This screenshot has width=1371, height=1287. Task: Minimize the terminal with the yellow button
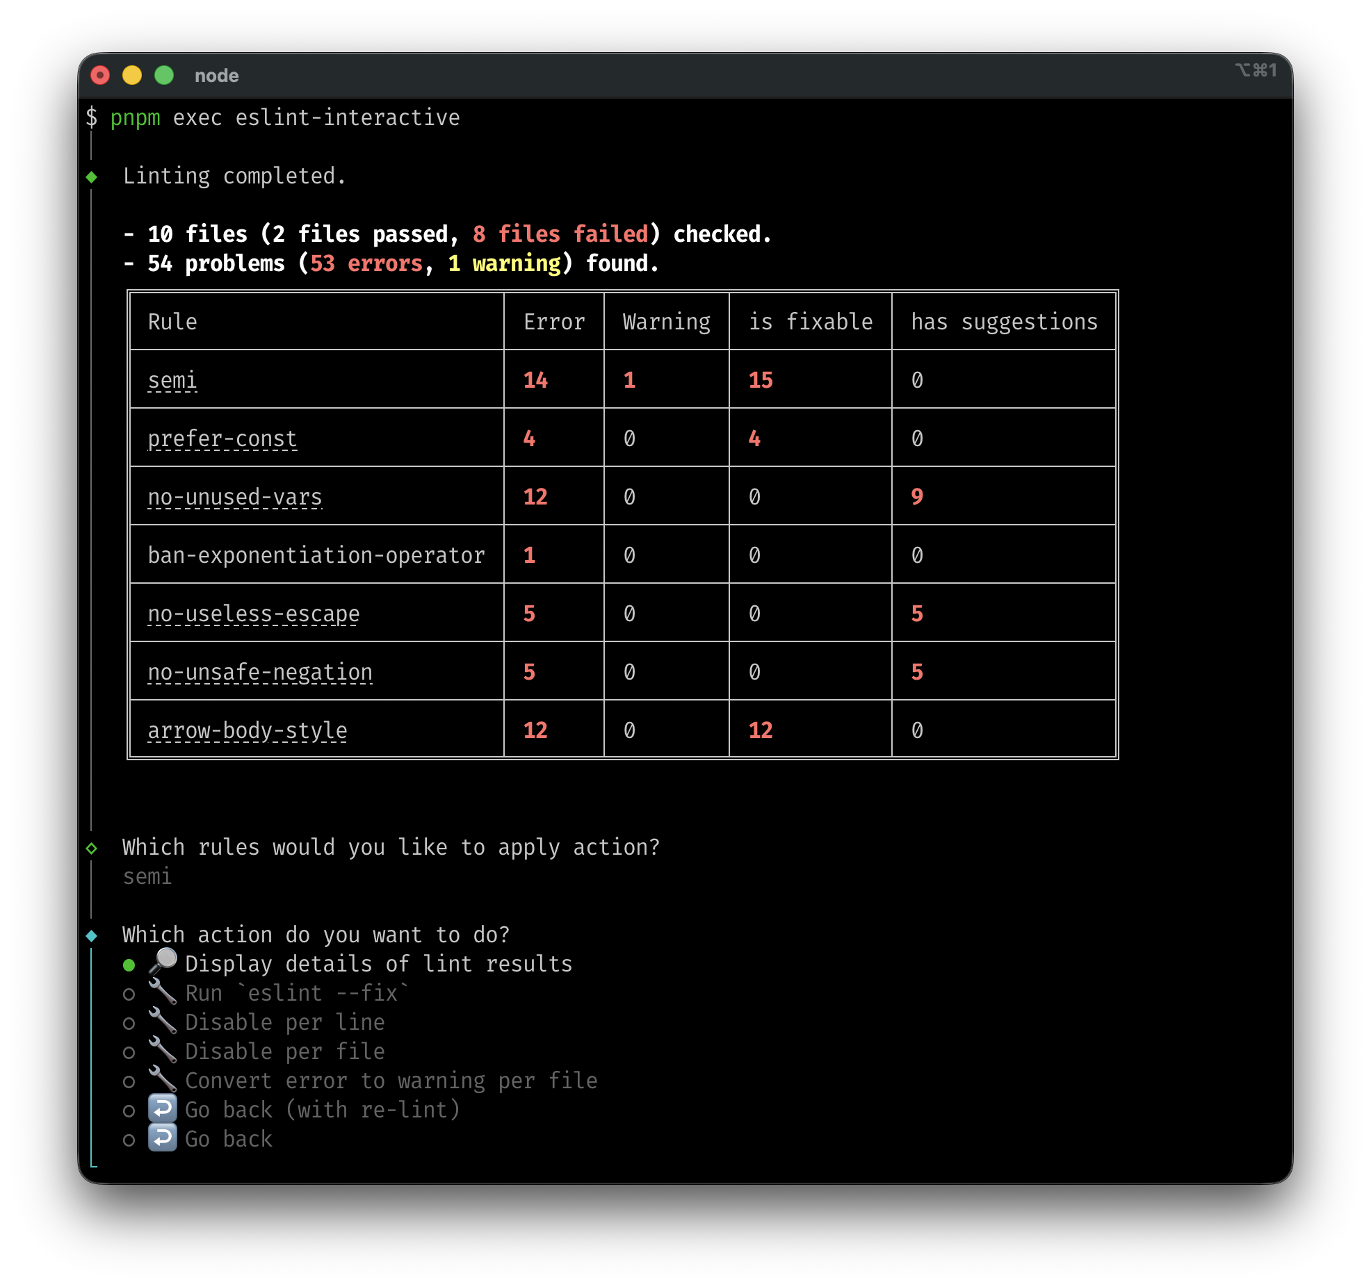tap(132, 76)
